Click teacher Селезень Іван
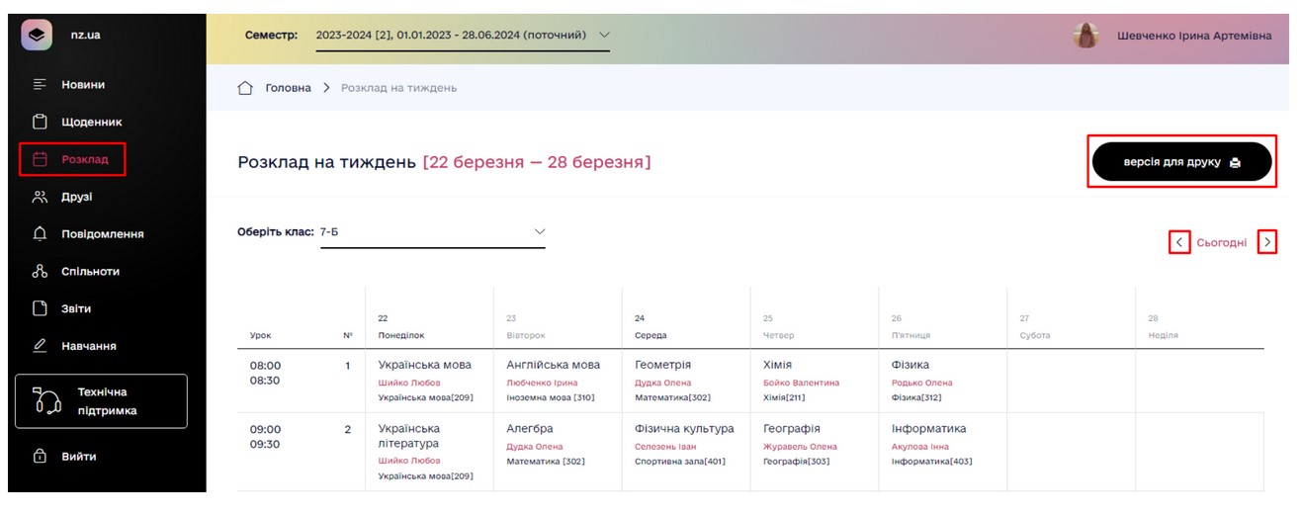The width and height of the screenshot is (1301, 515). click(x=665, y=447)
